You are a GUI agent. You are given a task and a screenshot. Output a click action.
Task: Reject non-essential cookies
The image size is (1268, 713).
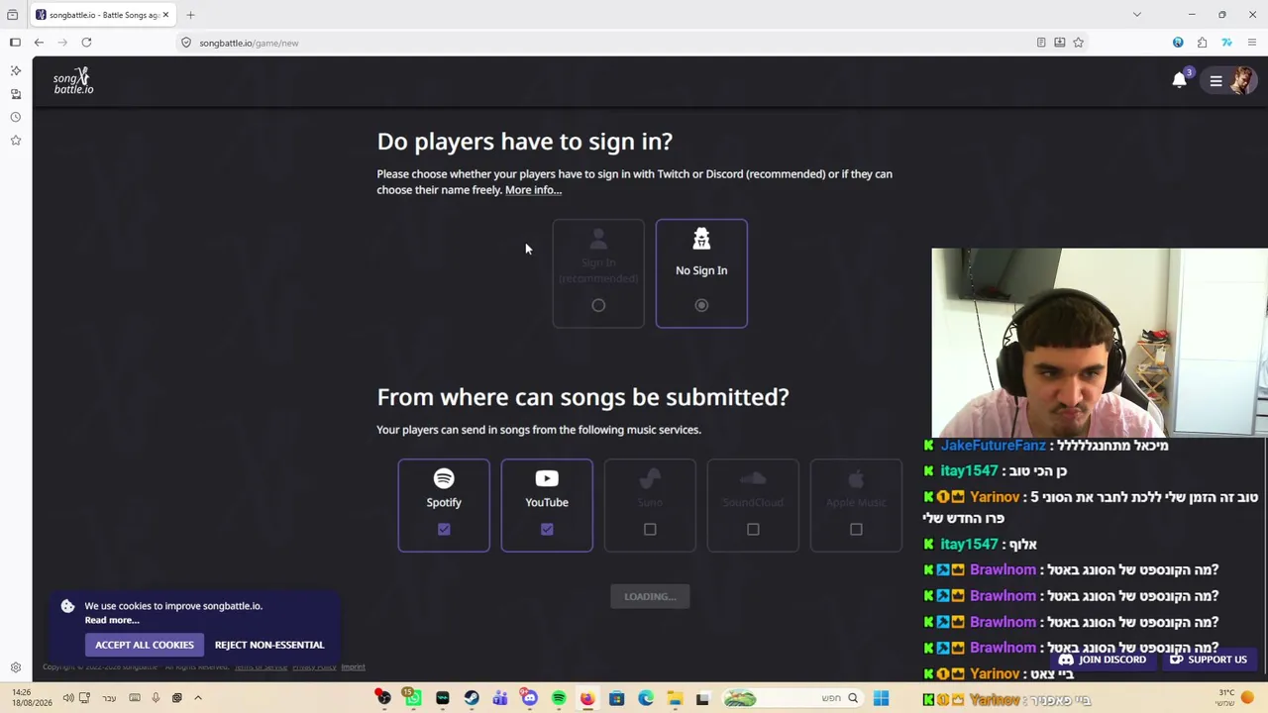click(x=269, y=645)
